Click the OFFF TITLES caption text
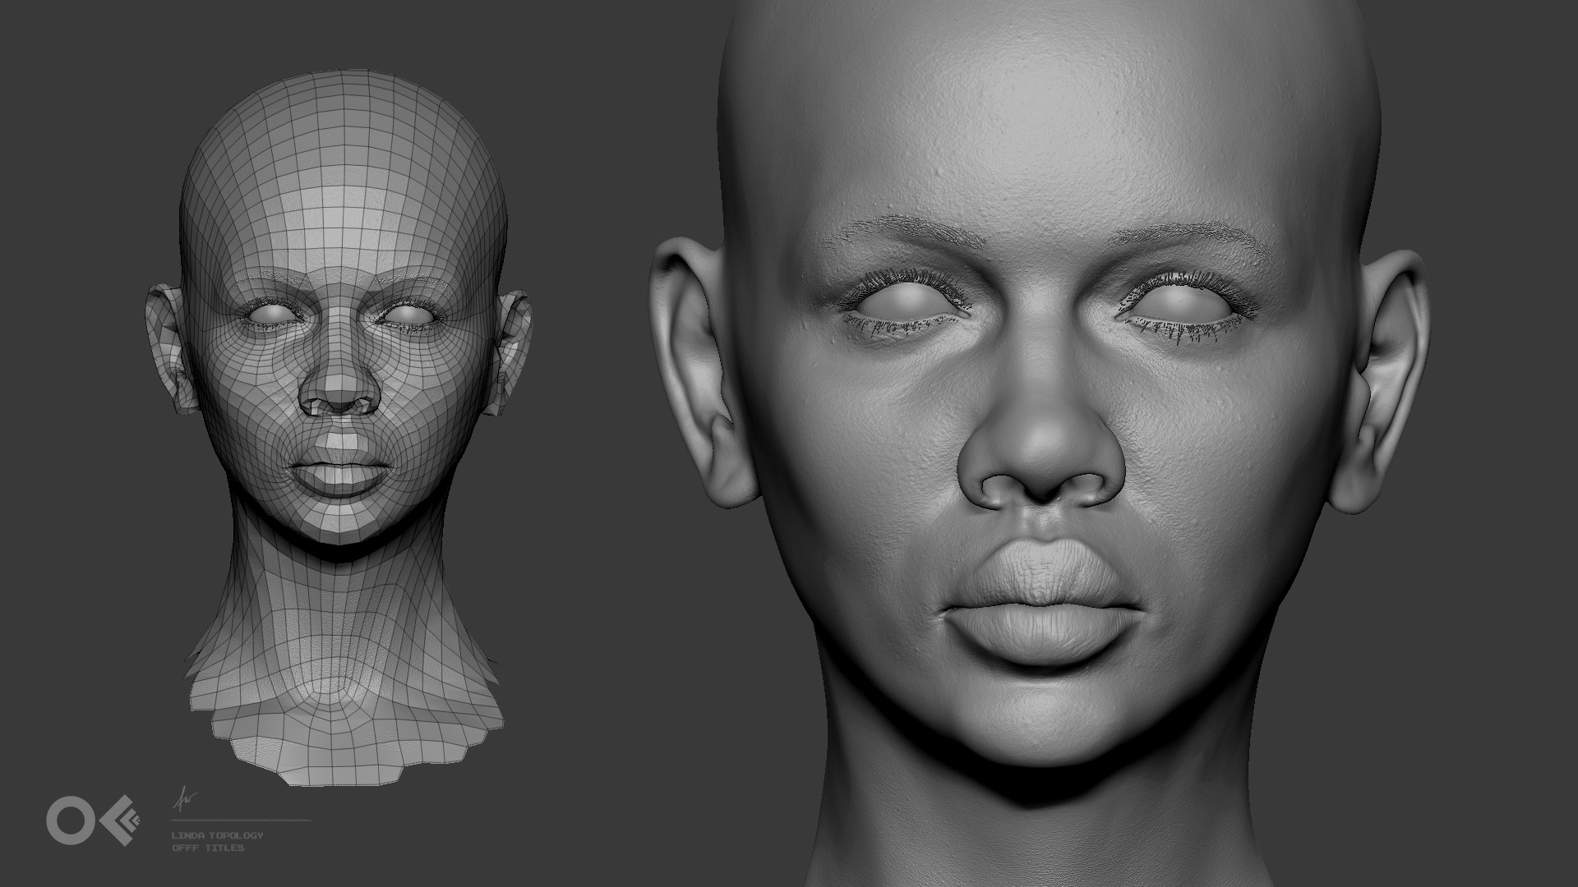The width and height of the screenshot is (1578, 887). pyautogui.click(x=207, y=848)
